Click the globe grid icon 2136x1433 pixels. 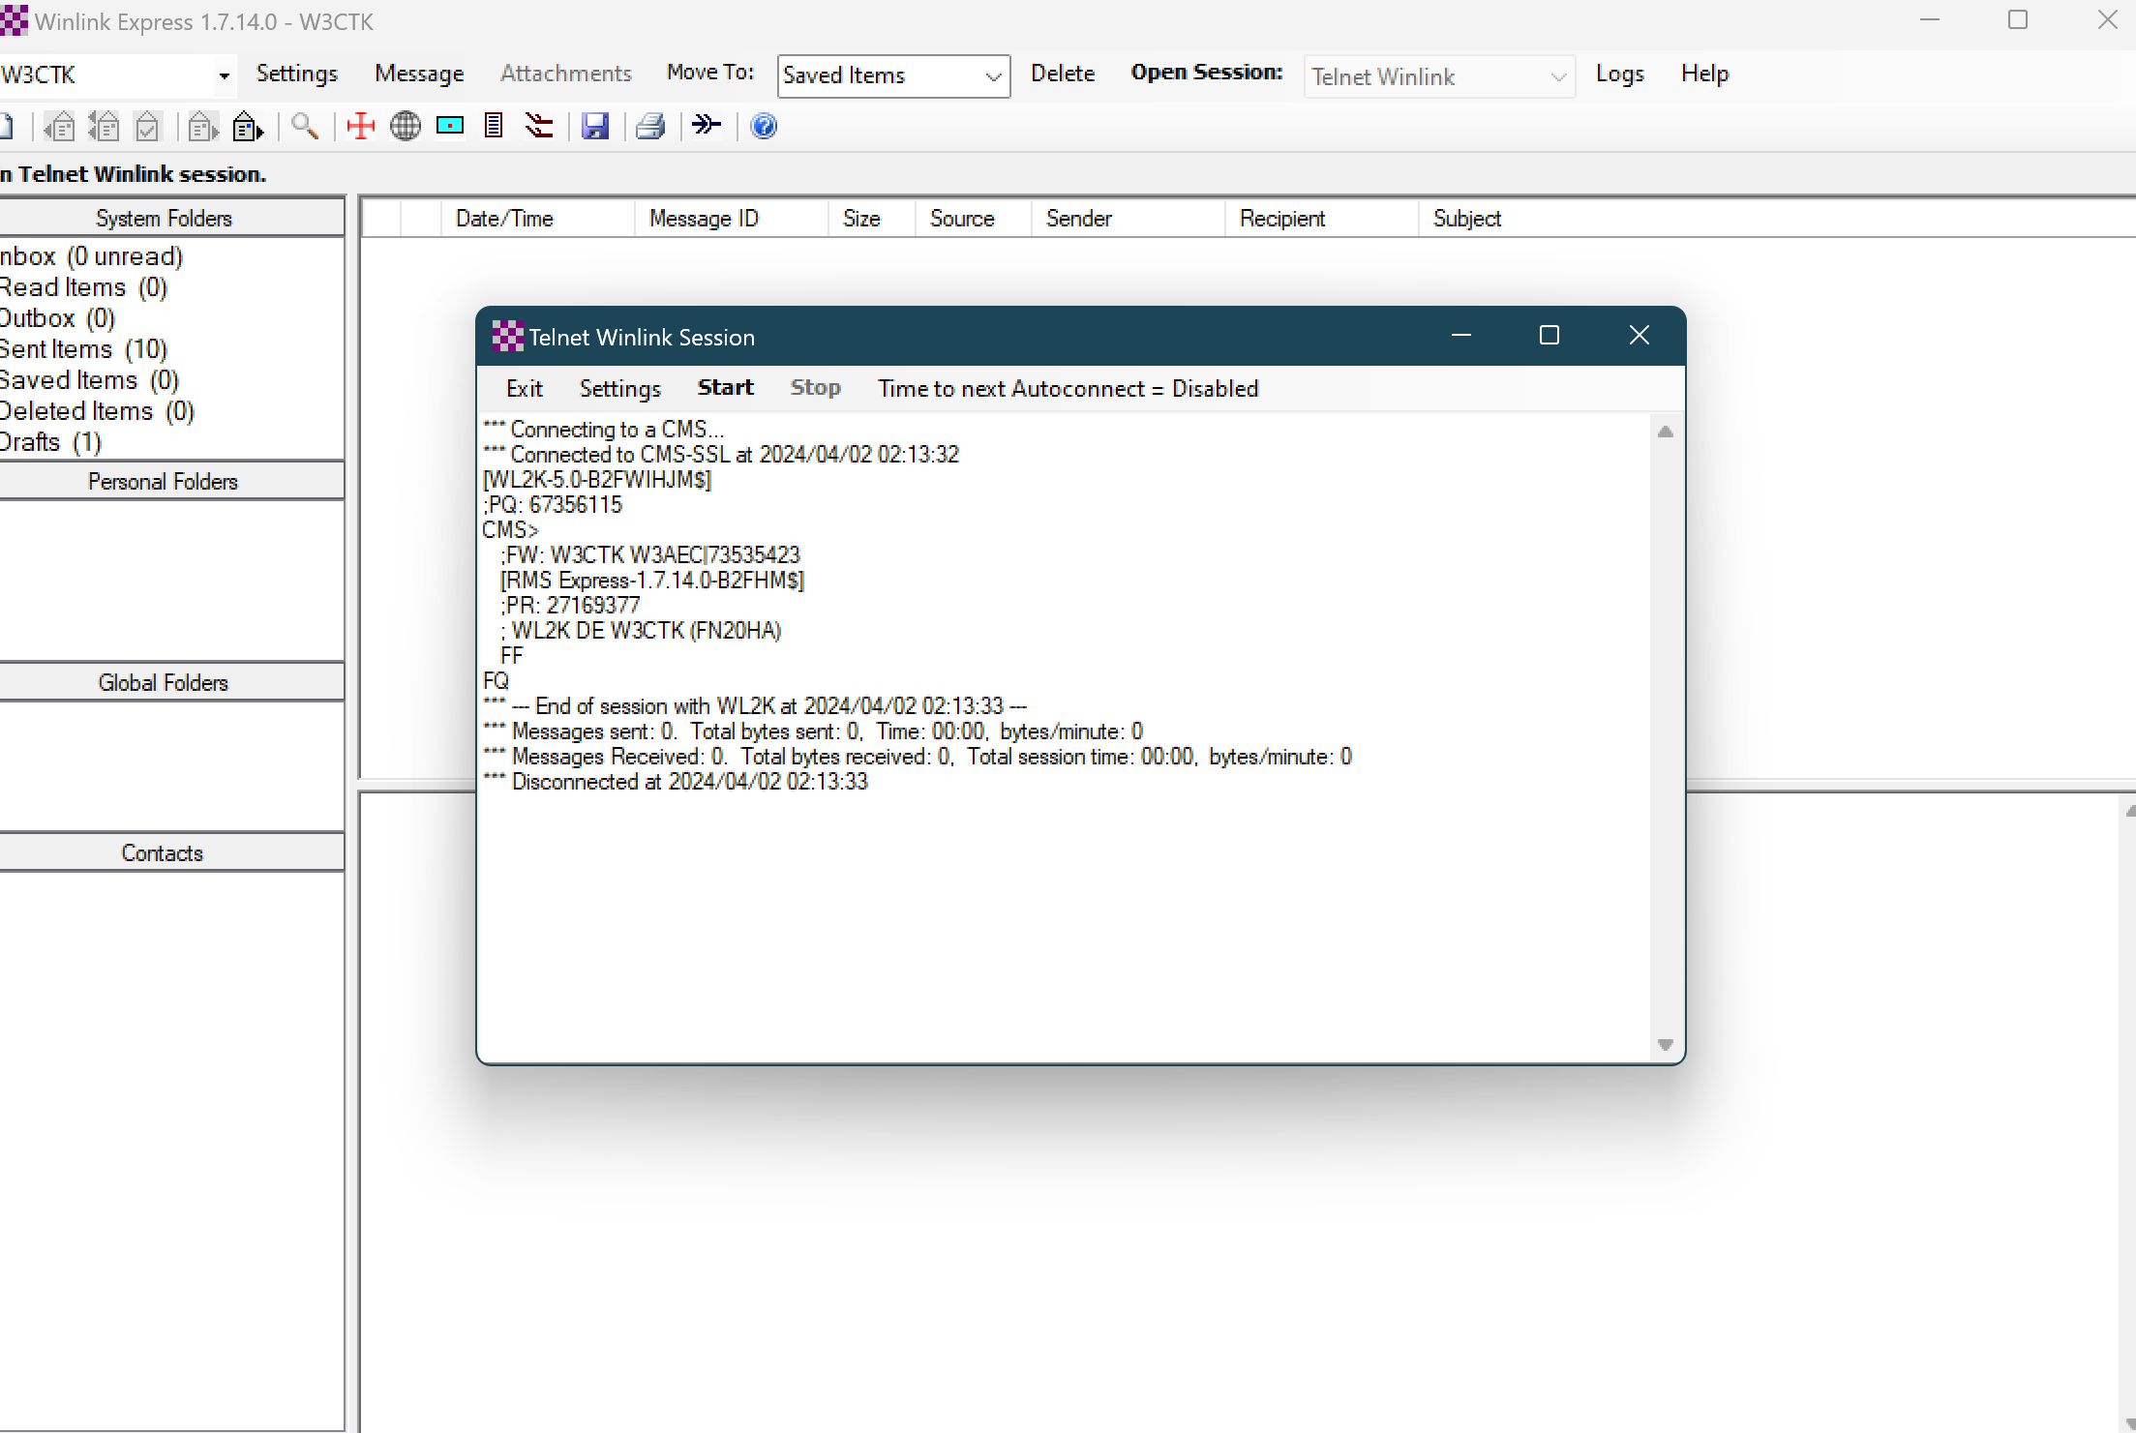pyautogui.click(x=406, y=126)
